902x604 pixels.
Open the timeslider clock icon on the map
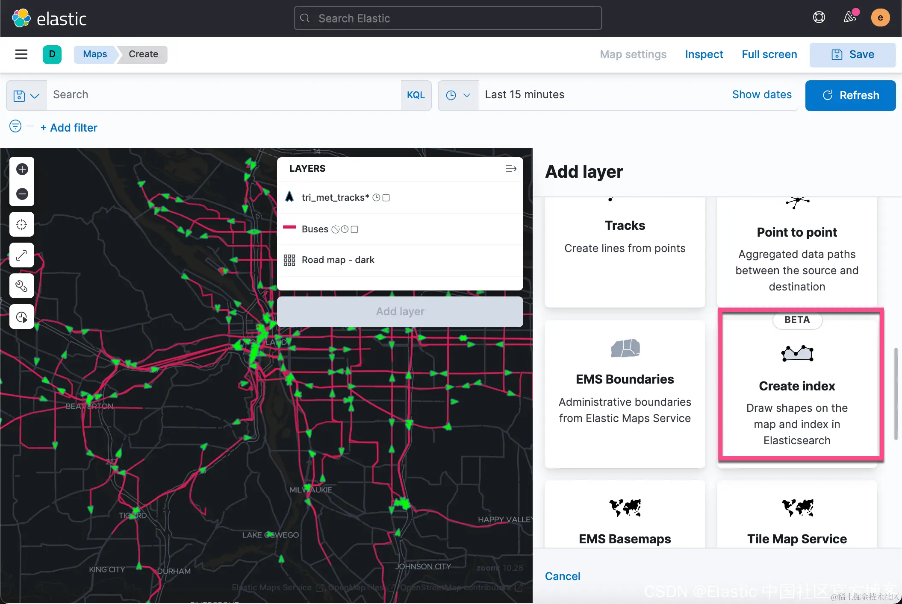click(x=22, y=317)
